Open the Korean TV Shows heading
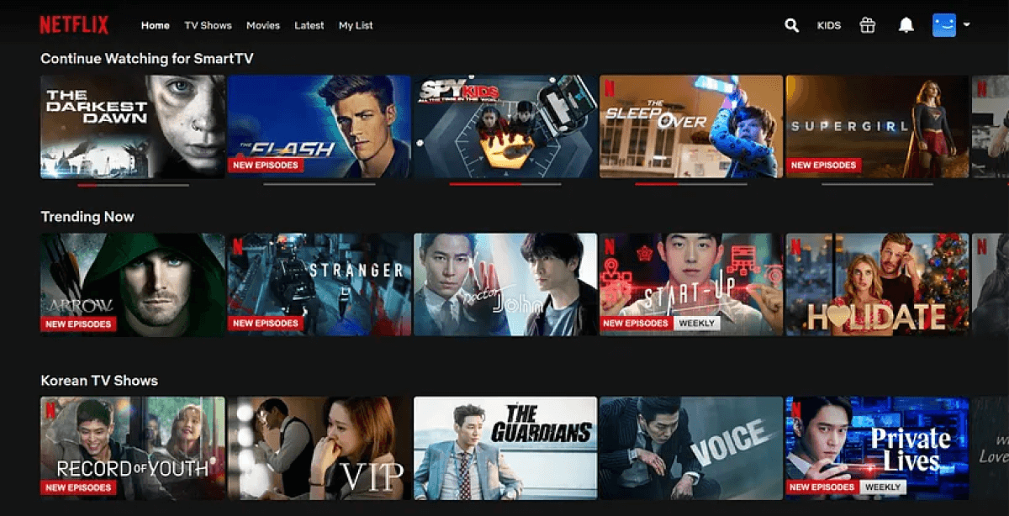1009x516 pixels. 99,381
